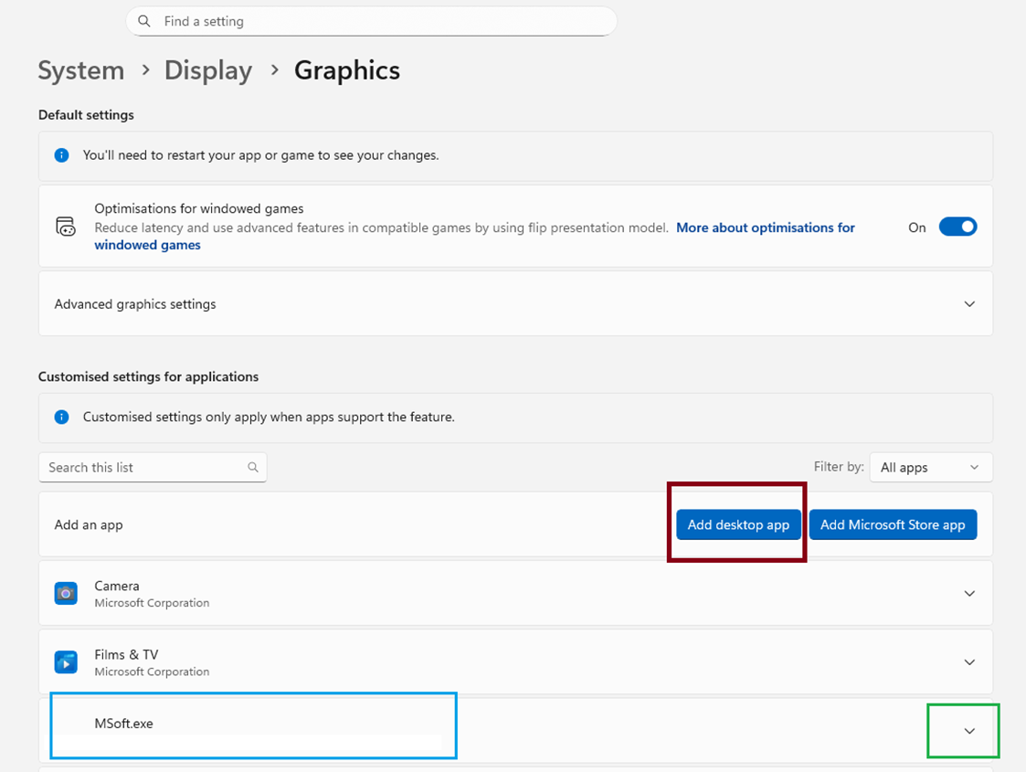Go back to System in the breadcrumb

tap(81, 70)
